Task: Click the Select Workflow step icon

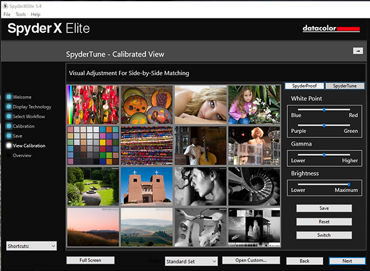Action: (9, 117)
